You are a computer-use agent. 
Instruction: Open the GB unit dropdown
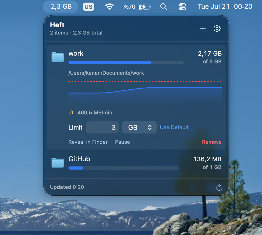pos(139,128)
